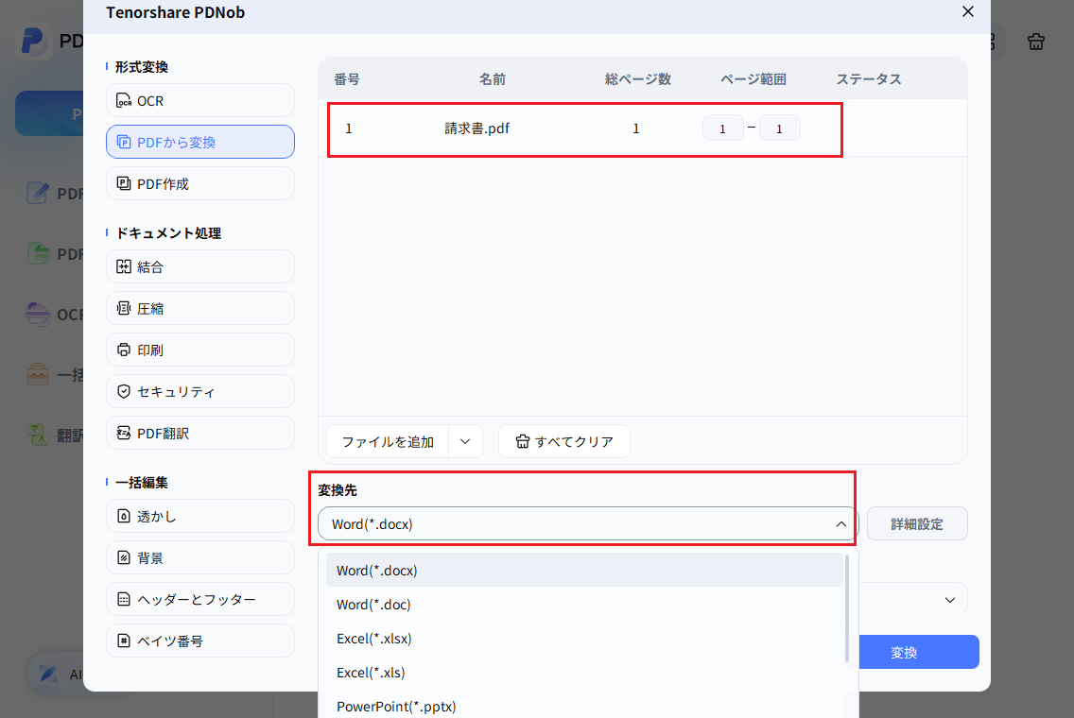1074x718 pixels.
Task: Open 詳細設定 advanced settings
Action: point(917,523)
